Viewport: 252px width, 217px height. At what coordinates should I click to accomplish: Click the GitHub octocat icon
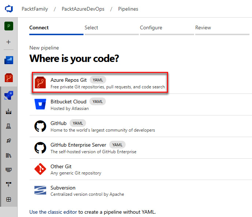tap(40, 126)
